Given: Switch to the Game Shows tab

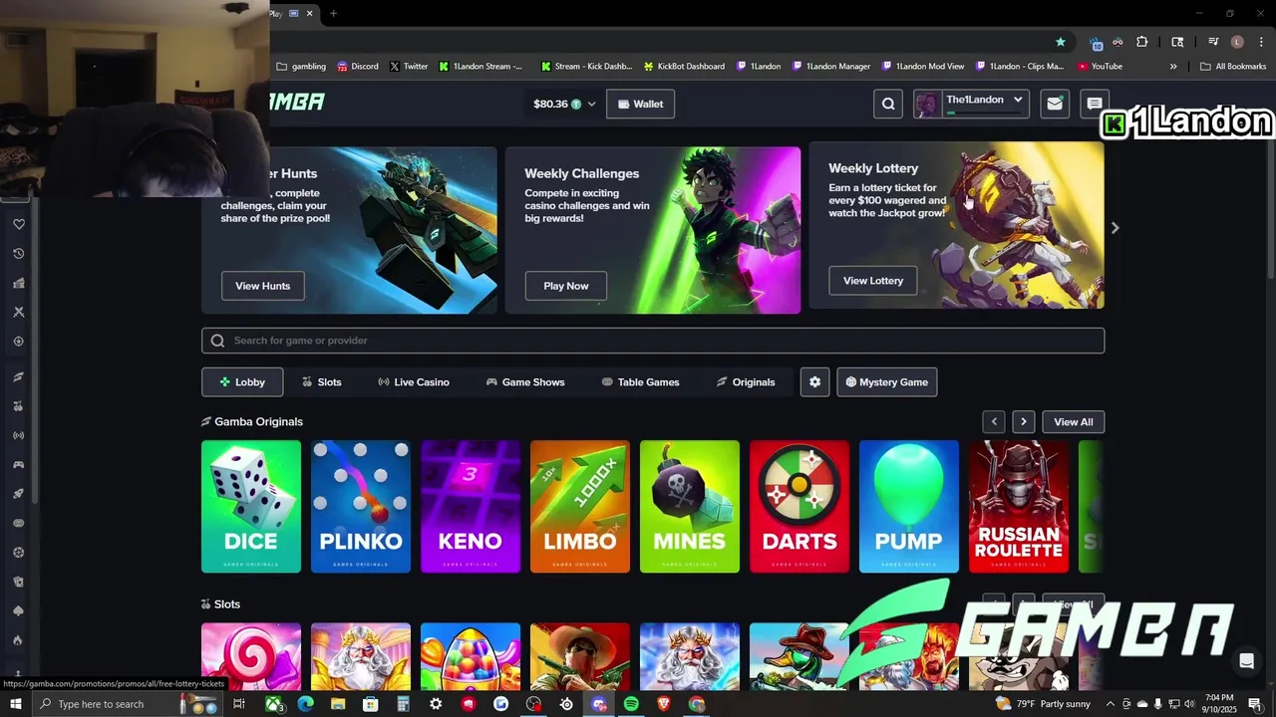Looking at the screenshot, I should pyautogui.click(x=525, y=382).
